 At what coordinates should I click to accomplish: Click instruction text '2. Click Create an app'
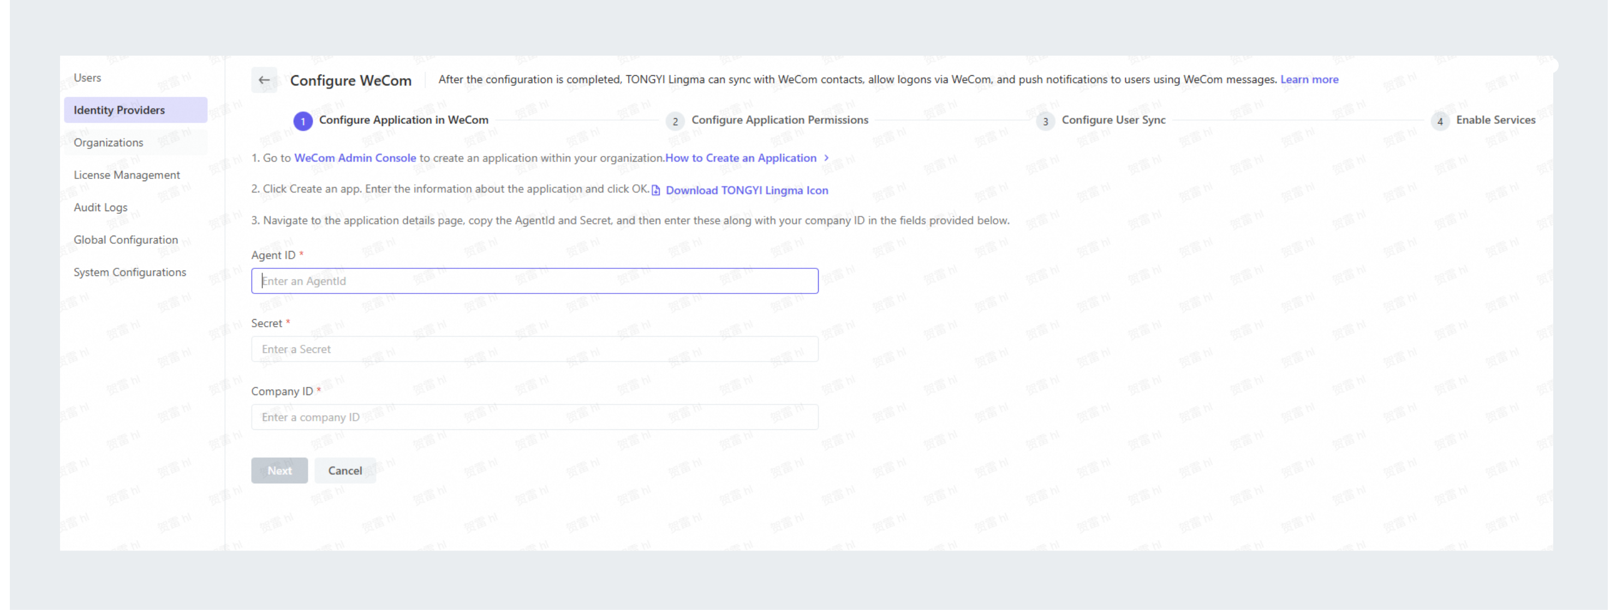tap(450, 189)
